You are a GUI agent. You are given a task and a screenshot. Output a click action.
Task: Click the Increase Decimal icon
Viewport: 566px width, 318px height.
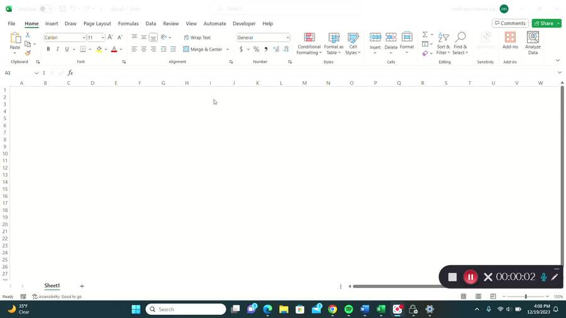[x=276, y=49]
